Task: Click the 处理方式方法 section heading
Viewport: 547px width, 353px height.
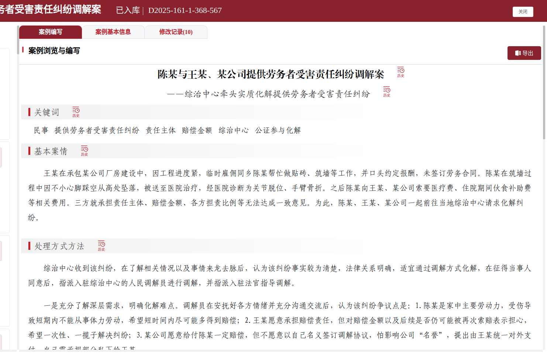Action: point(59,246)
